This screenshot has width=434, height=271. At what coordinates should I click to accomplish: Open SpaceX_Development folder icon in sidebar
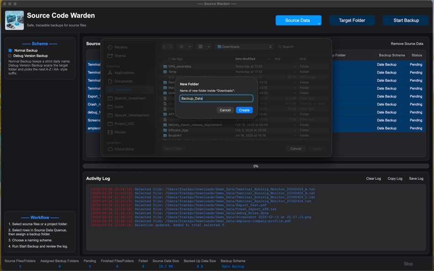click(110, 115)
